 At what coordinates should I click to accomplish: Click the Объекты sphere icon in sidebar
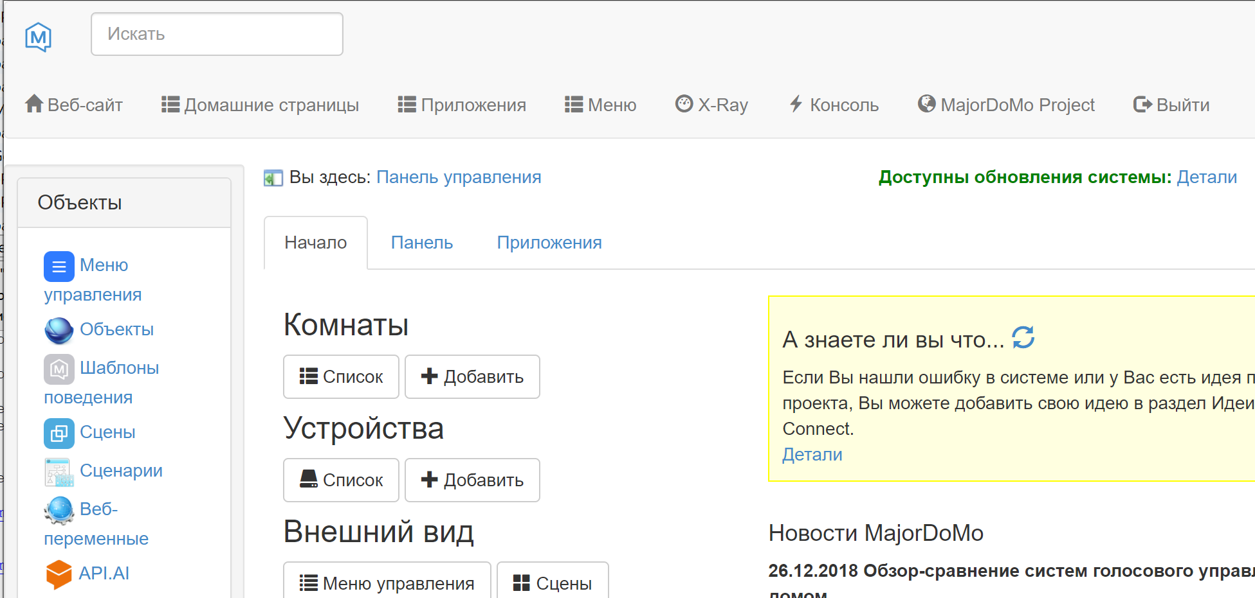pos(59,330)
